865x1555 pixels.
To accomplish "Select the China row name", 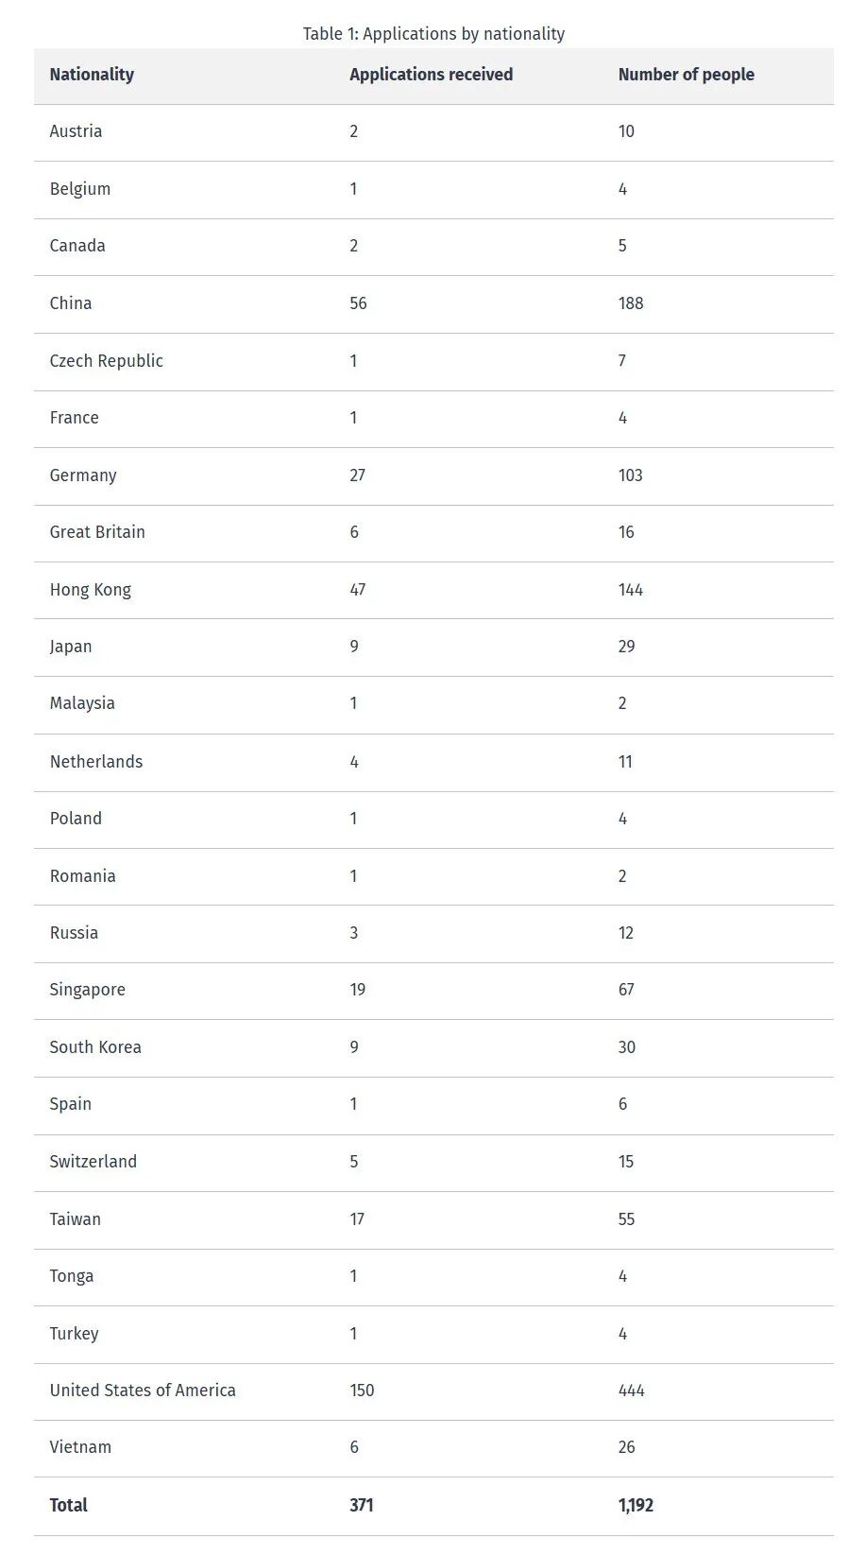I will pyautogui.click(x=71, y=303).
